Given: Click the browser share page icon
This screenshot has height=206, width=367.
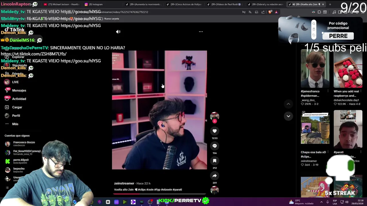Looking at the screenshot, I should 263,12.
